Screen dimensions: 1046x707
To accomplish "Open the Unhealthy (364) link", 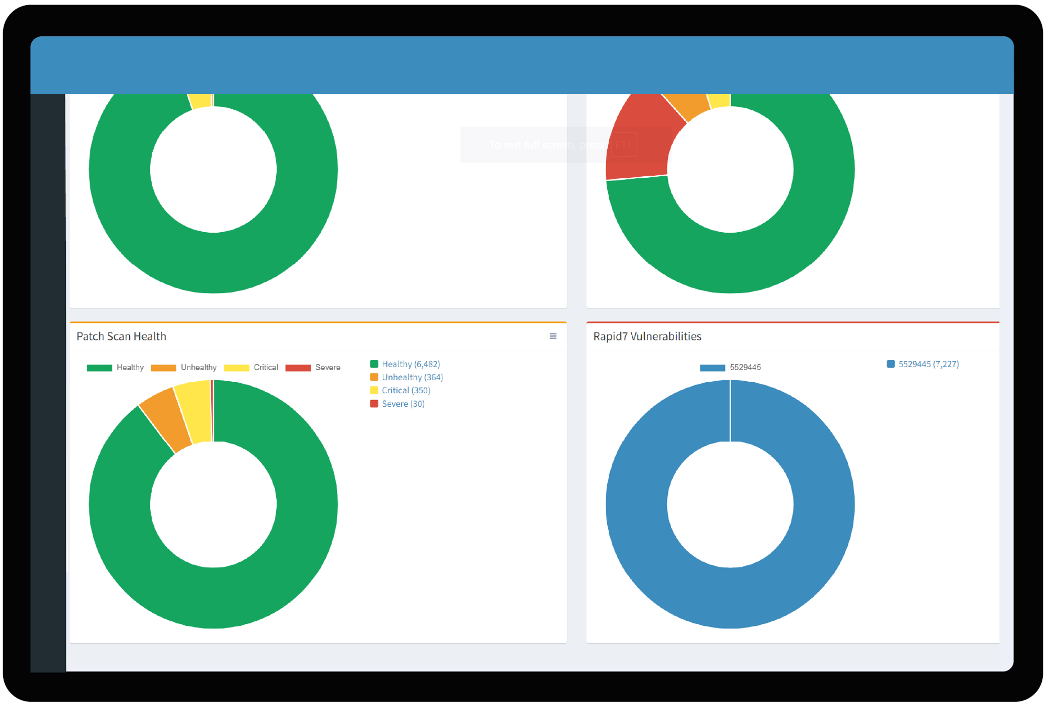I will coord(412,377).
